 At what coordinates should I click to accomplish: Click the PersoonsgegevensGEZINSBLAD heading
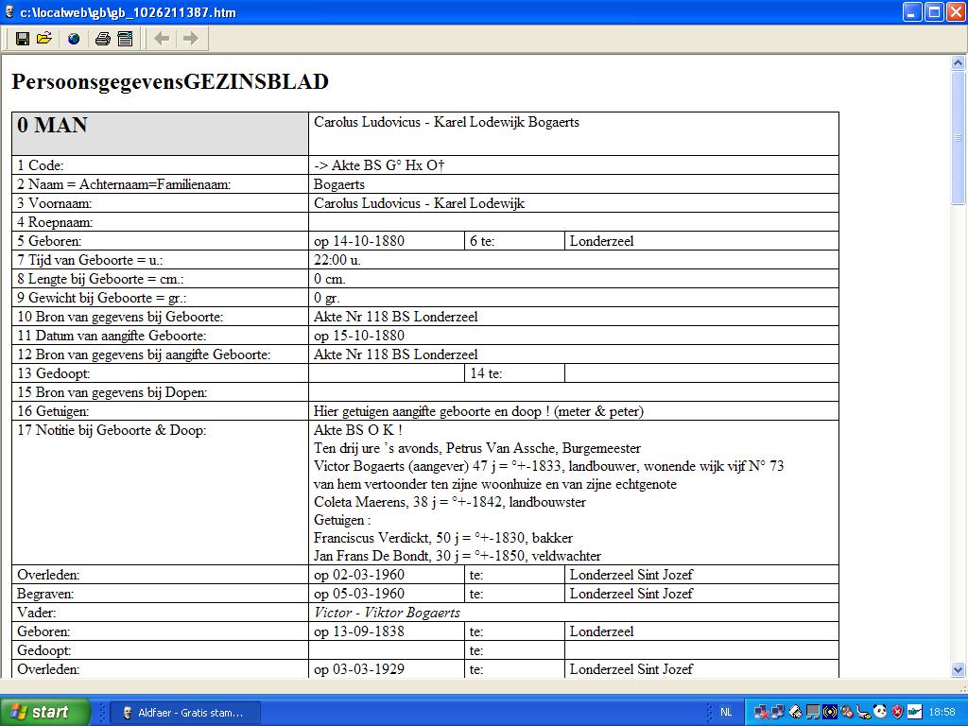[170, 81]
